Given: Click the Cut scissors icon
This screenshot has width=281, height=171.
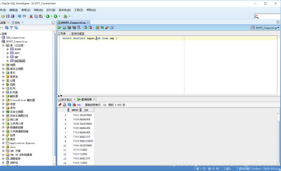Looking at the screenshot, I should click(31, 16).
